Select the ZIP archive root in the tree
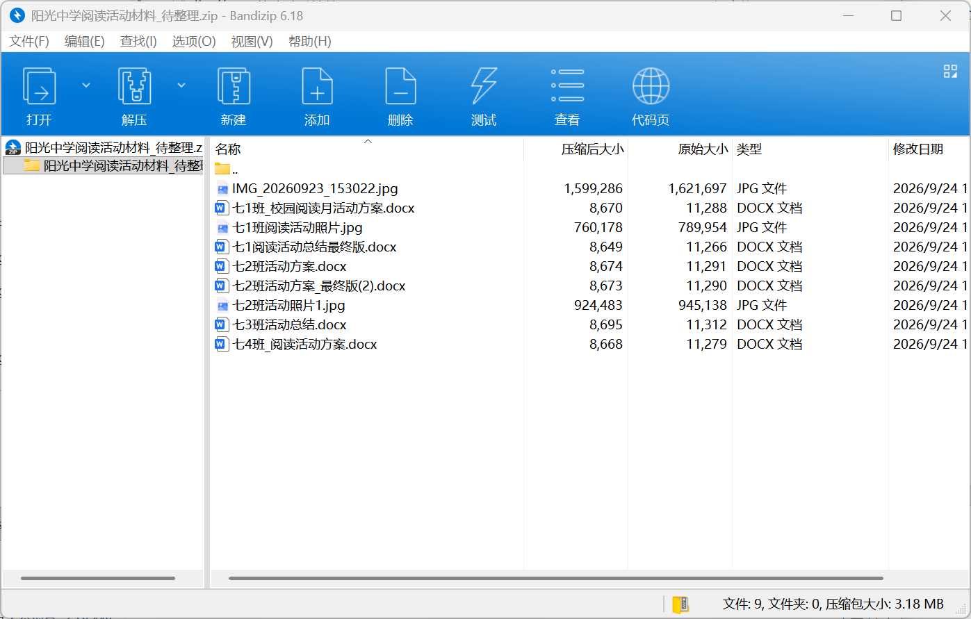The width and height of the screenshot is (971, 619). pos(104,147)
